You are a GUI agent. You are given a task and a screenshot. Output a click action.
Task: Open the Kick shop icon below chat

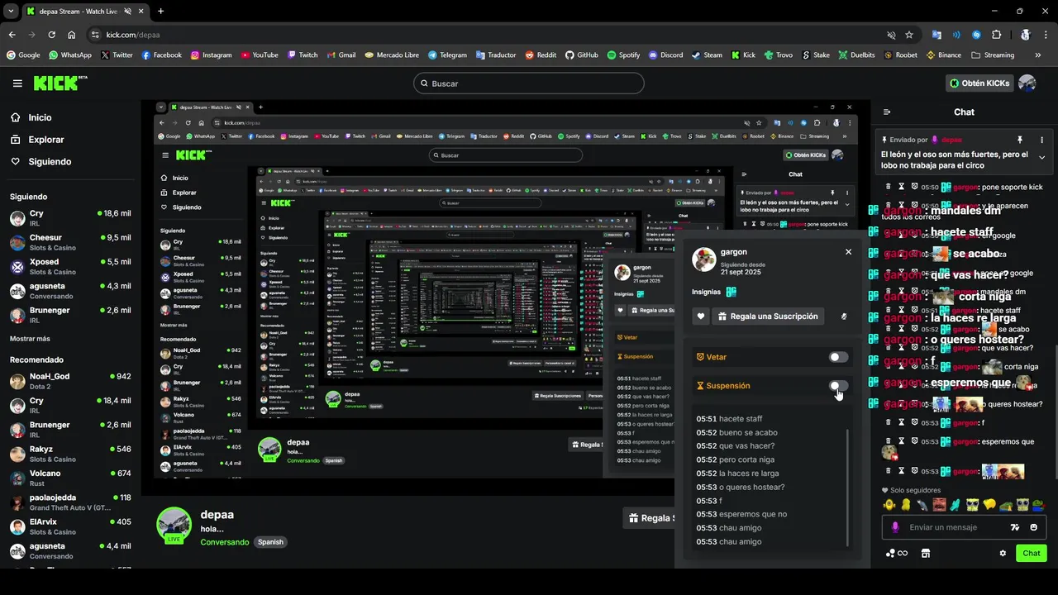926,554
